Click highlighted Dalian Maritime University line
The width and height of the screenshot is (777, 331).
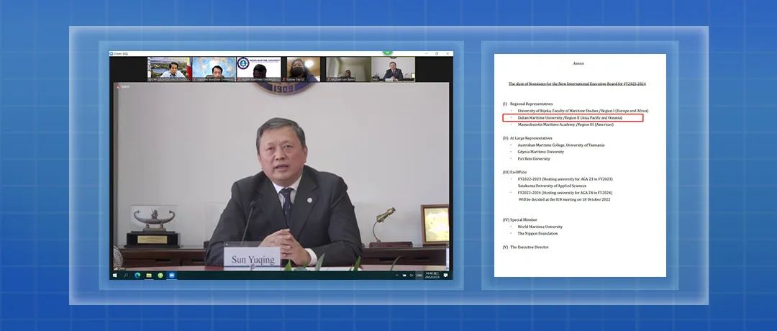pos(573,117)
